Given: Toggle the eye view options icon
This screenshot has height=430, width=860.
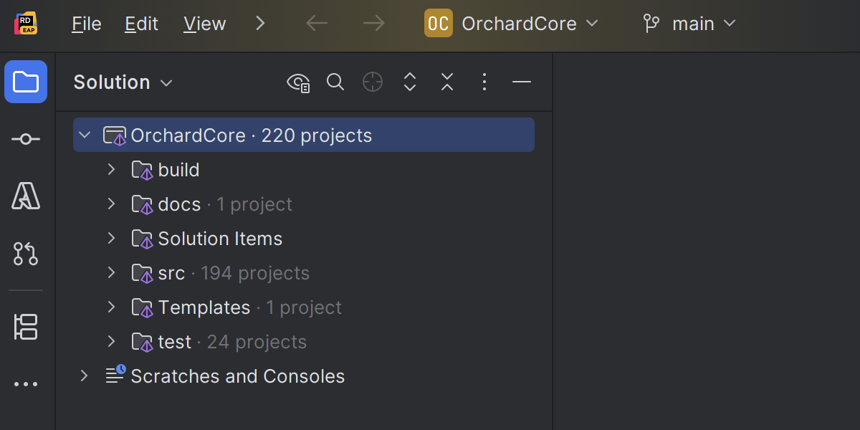Looking at the screenshot, I should click(298, 82).
